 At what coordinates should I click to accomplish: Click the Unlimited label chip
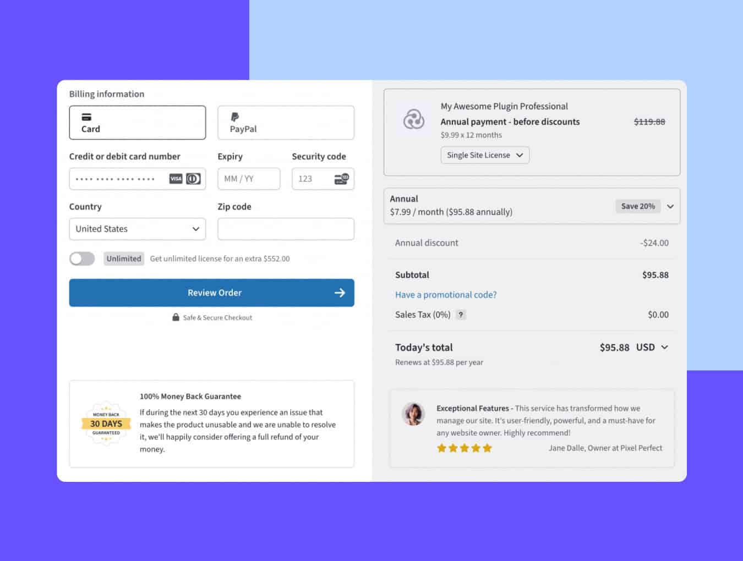pyautogui.click(x=123, y=258)
